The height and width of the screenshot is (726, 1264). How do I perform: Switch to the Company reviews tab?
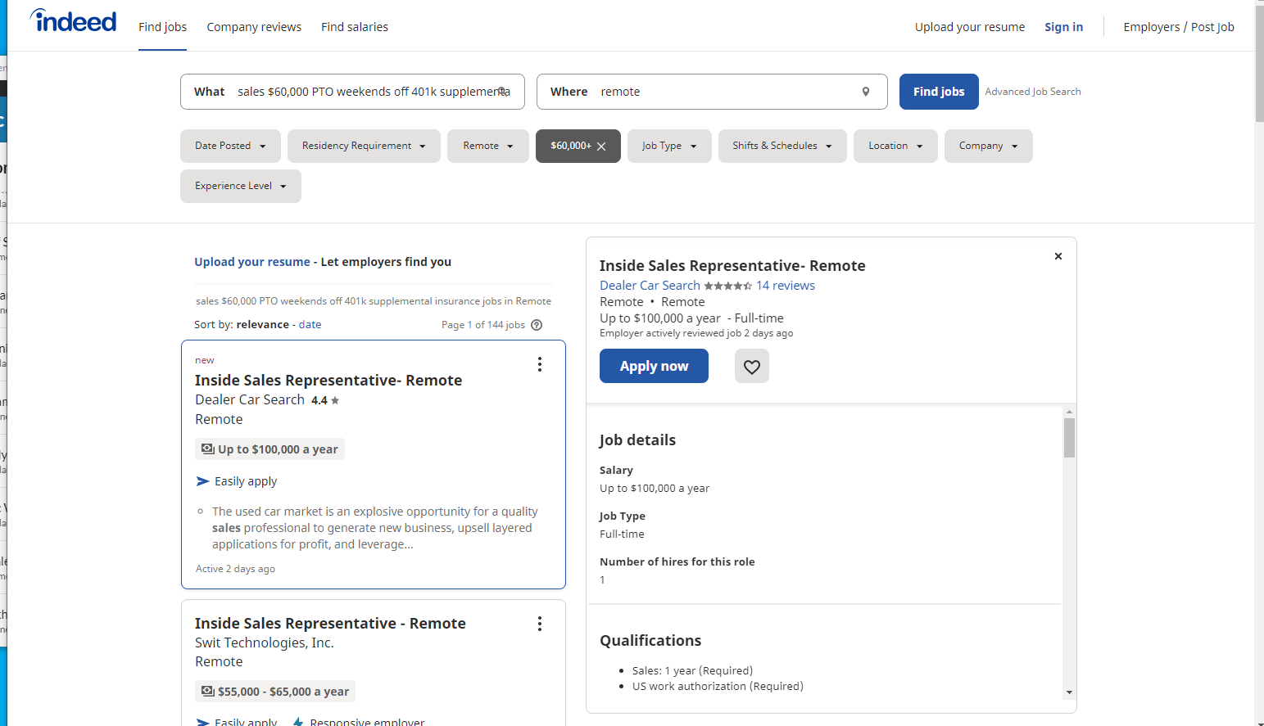click(x=254, y=26)
